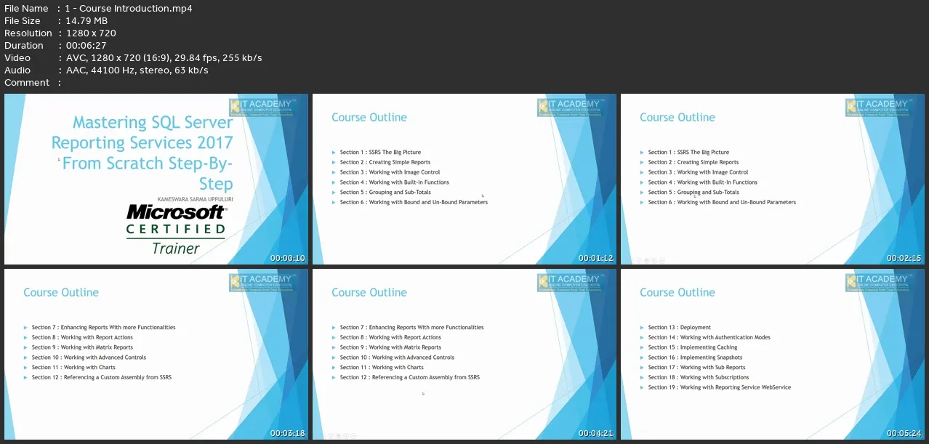The height and width of the screenshot is (444, 929).
Task: Select the resolution value '1280 x 720'
Action: pos(91,33)
